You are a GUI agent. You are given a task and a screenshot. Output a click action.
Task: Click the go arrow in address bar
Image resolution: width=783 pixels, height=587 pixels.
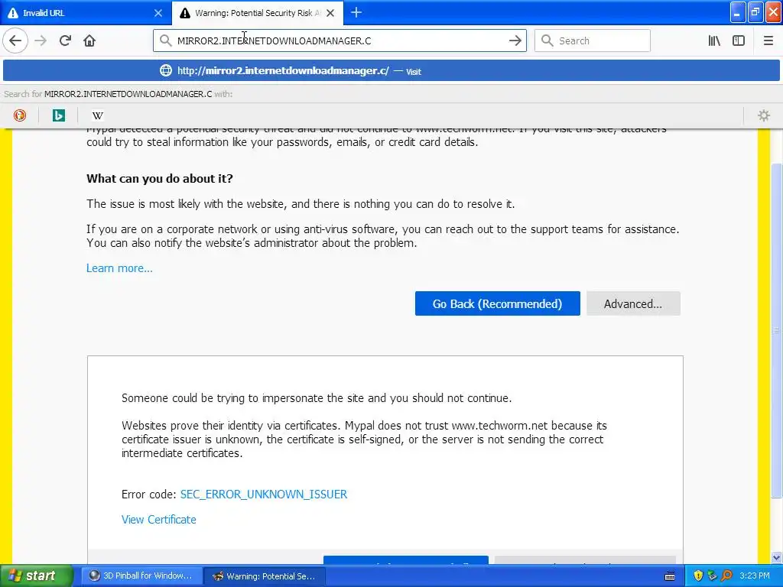click(515, 41)
